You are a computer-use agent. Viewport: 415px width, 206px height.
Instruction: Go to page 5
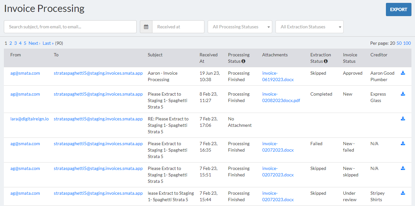25,43
